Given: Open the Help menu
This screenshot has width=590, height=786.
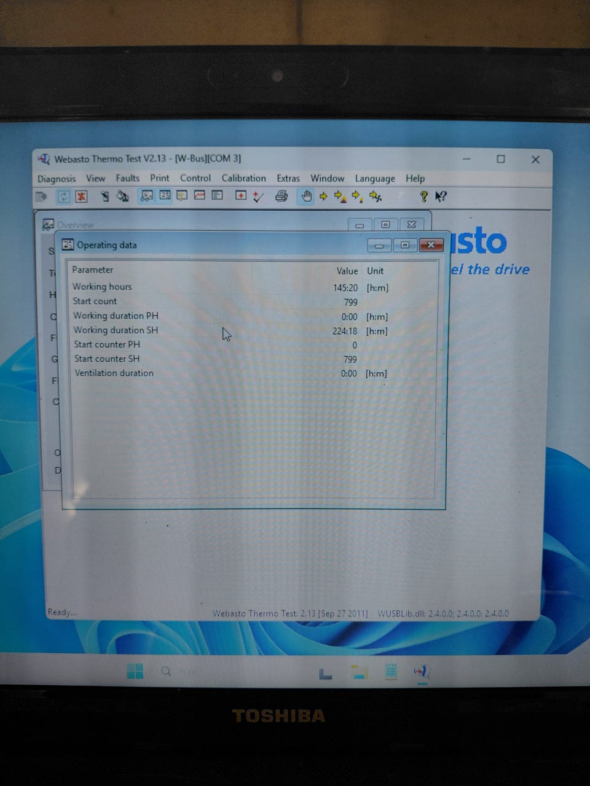Looking at the screenshot, I should click(415, 178).
